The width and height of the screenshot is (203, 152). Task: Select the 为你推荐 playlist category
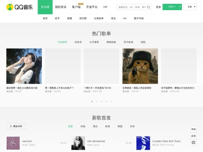tap(62, 42)
